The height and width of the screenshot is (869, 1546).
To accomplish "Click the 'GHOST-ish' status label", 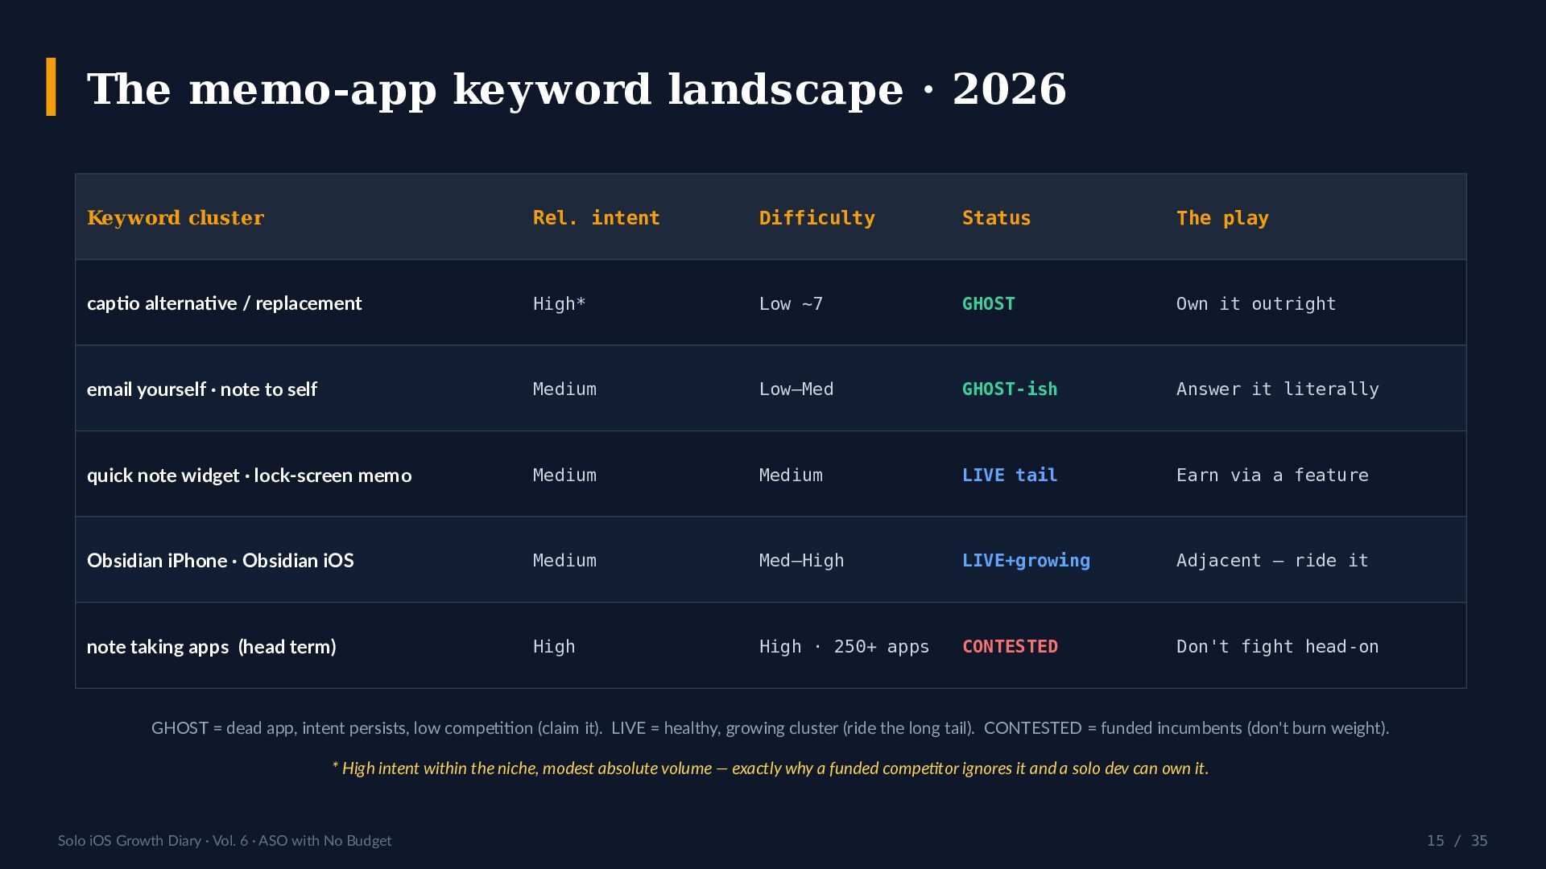I will [x=1010, y=389].
